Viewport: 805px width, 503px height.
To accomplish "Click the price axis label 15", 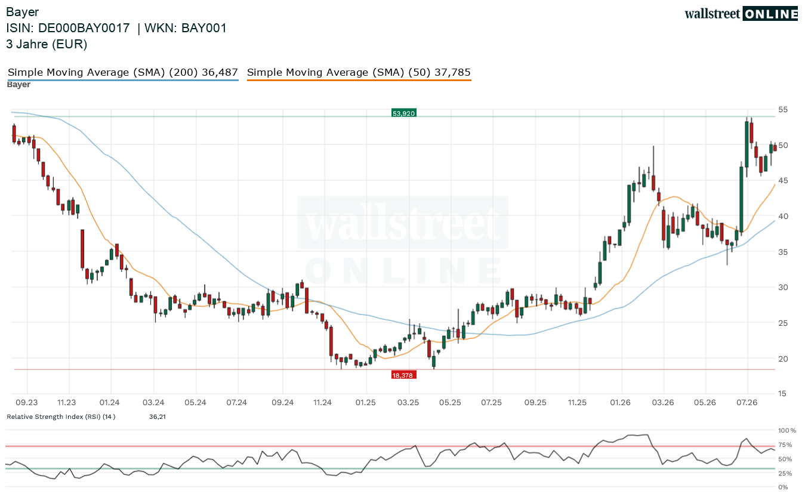I will point(784,393).
